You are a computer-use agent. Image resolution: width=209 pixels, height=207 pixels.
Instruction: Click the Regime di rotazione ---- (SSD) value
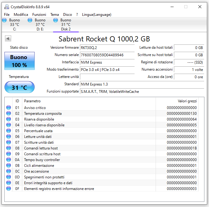tap(189, 62)
